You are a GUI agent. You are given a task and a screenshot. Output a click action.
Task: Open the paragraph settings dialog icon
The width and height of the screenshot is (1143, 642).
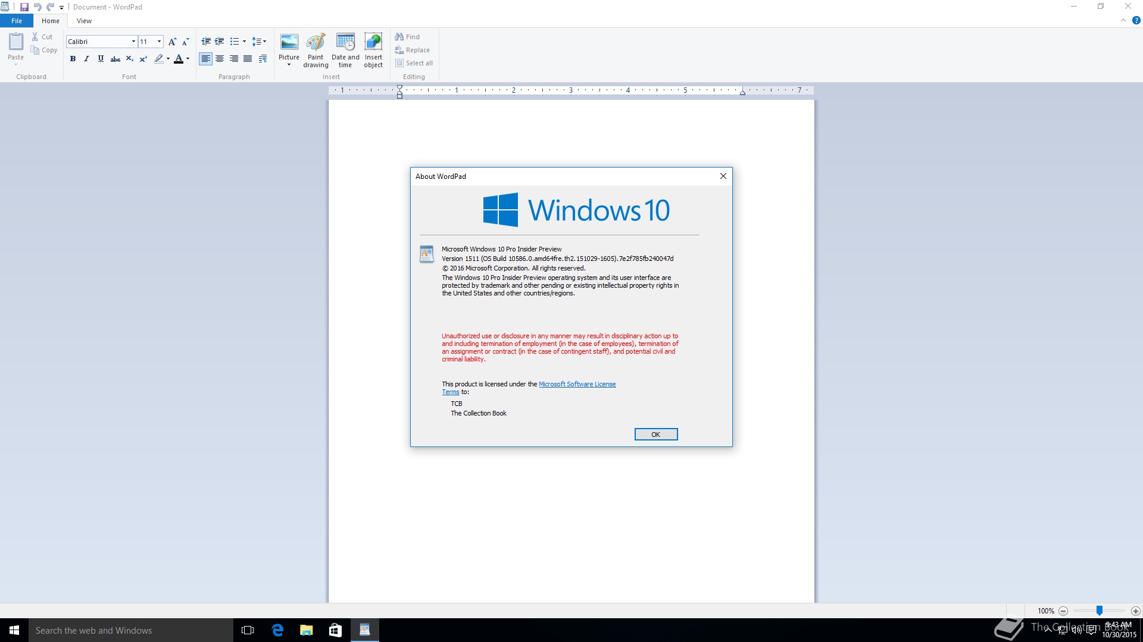click(x=263, y=59)
